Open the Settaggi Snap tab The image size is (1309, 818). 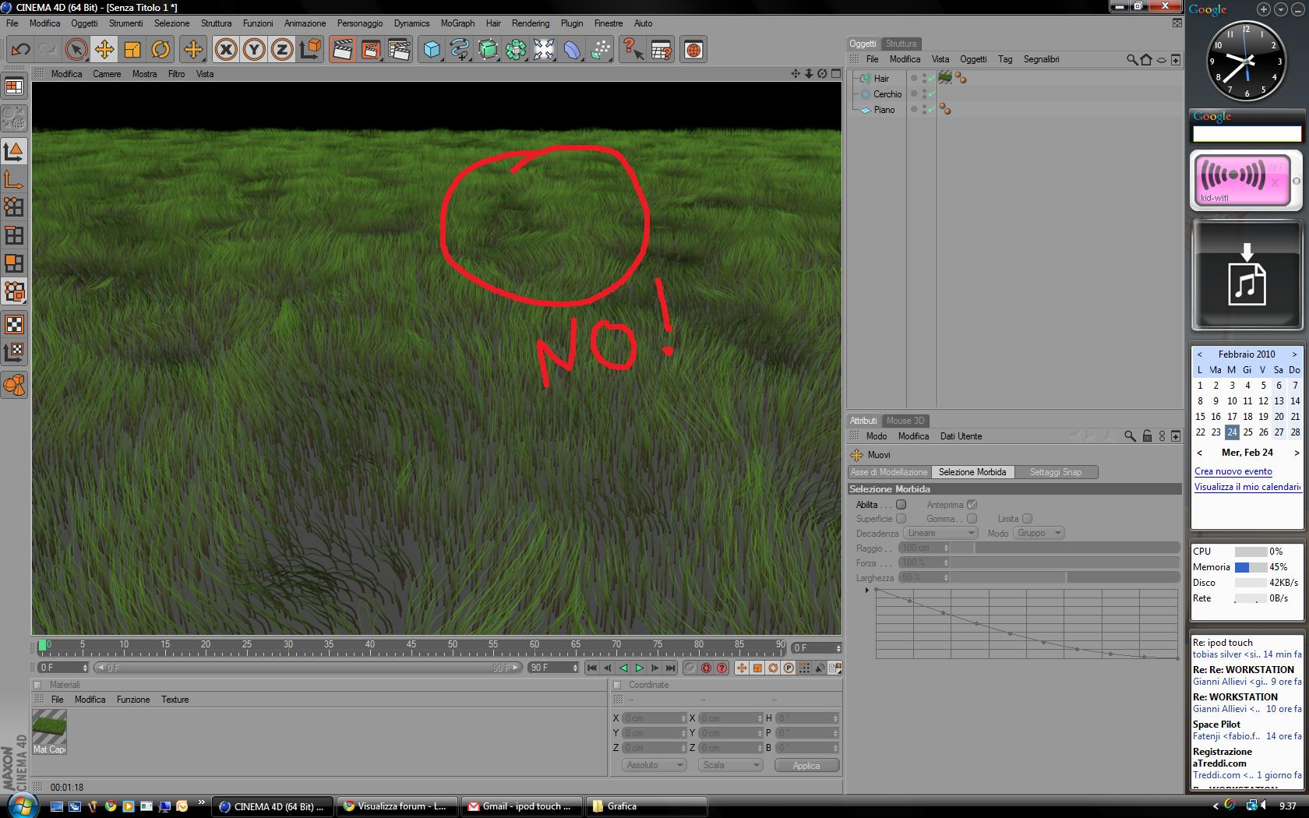pos(1056,472)
